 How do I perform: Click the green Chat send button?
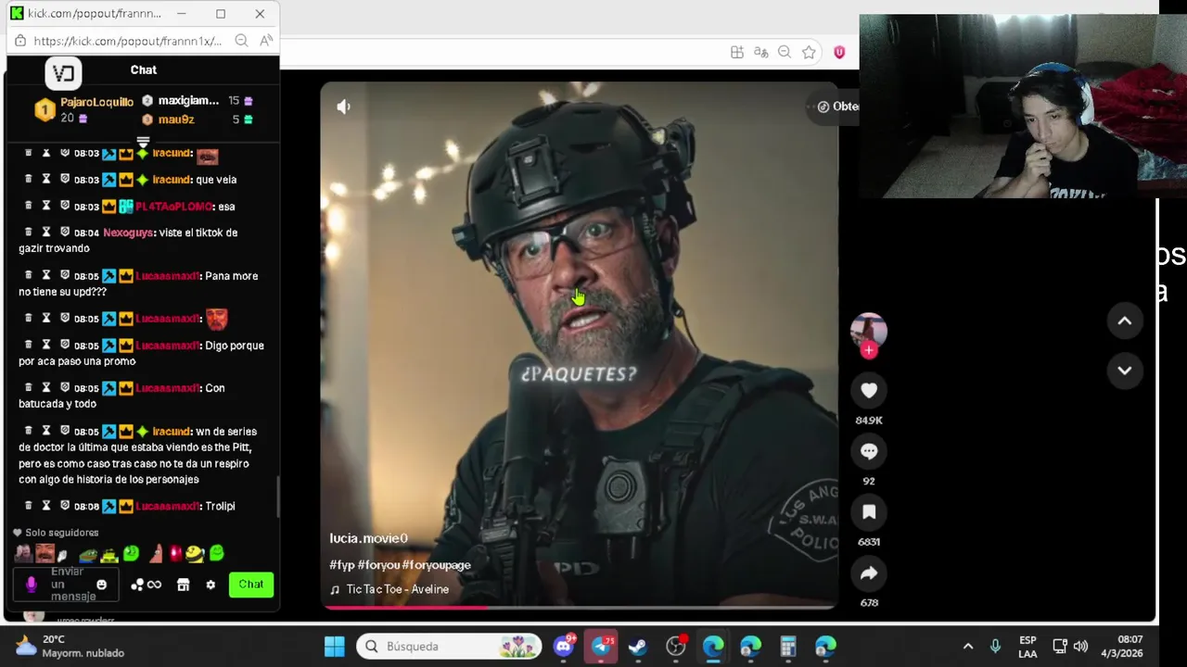click(x=250, y=585)
